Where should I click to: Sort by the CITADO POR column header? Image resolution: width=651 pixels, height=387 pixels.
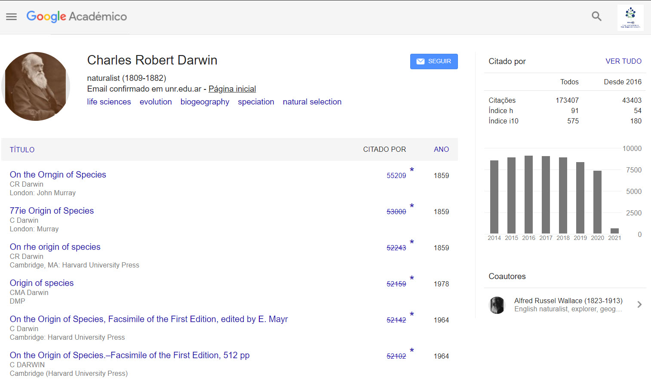(384, 149)
